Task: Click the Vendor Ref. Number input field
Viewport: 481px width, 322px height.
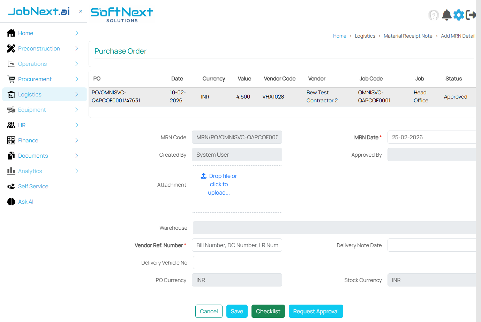Action: click(x=237, y=245)
